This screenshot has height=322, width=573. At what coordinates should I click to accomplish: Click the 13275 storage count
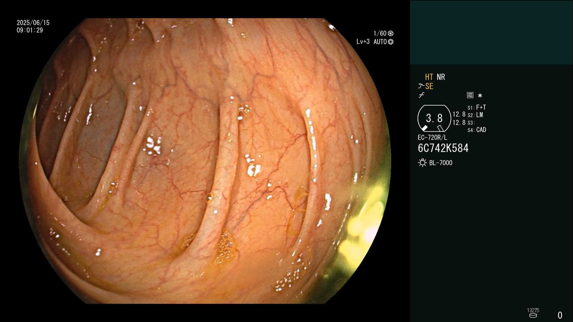pos(533,310)
